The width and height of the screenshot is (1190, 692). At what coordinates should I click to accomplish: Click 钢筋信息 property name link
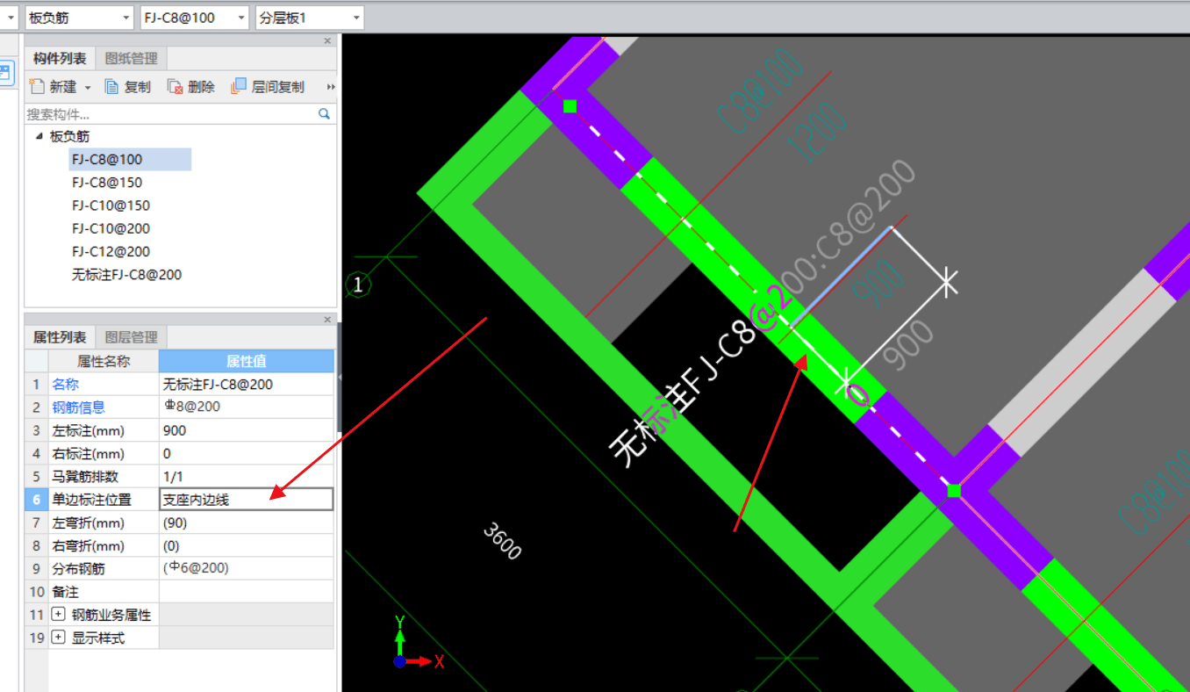click(79, 407)
